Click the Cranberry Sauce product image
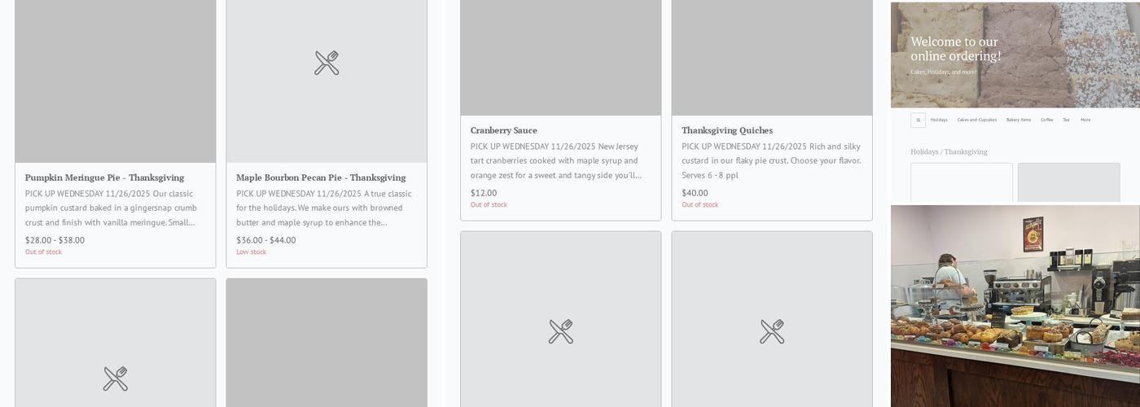 (x=560, y=57)
